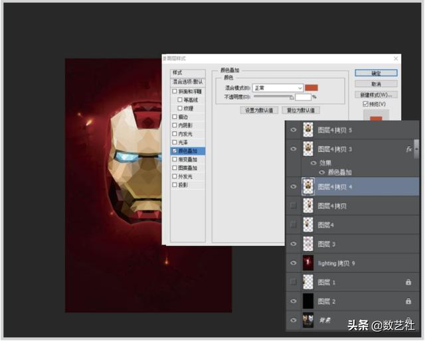Click the style preview thumbnail below 预览
The width and height of the screenshot is (425, 341).
(376, 115)
